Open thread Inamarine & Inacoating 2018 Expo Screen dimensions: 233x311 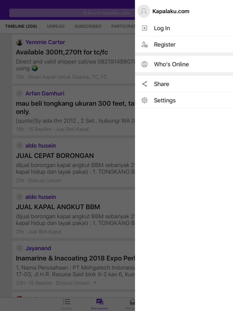[x=75, y=258]
